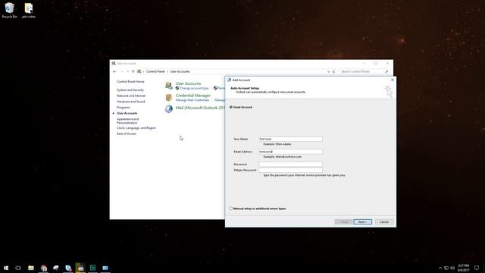
Task: Open Clock, Language, and Region category
Action: (136, 128)
